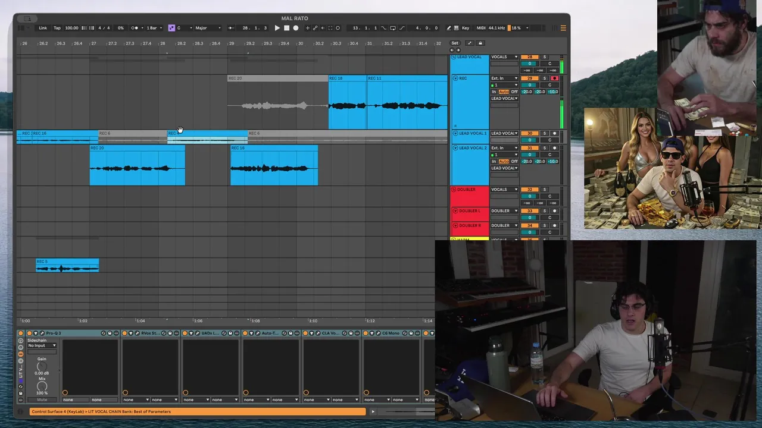Open the RVox plugin window wrench

coord(138,333)
